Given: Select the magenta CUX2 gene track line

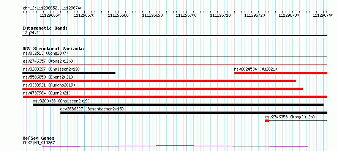Looking at the screenshot, I should click(175, 146).
